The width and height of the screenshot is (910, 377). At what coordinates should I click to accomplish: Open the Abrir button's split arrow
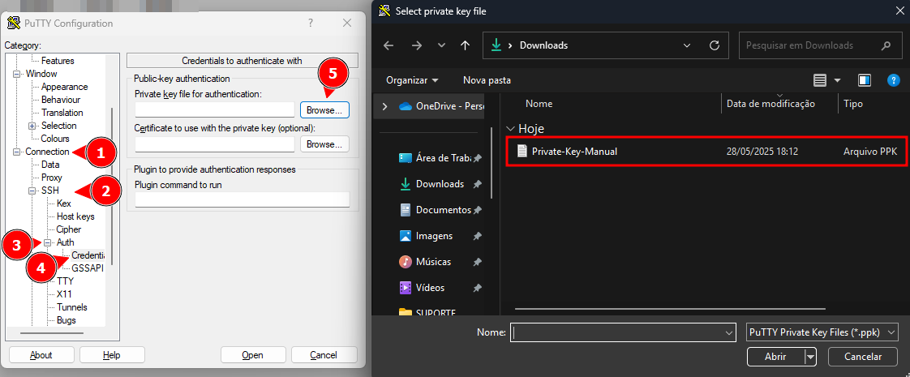(x=811, y=357)
